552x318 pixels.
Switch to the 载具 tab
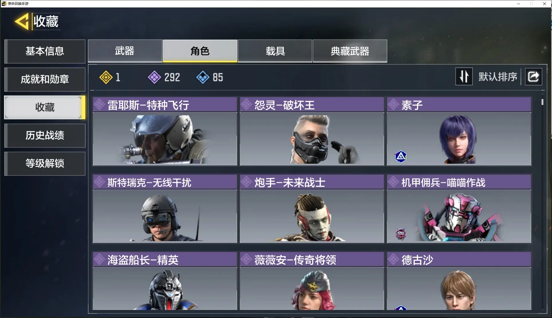coord(275,51)
